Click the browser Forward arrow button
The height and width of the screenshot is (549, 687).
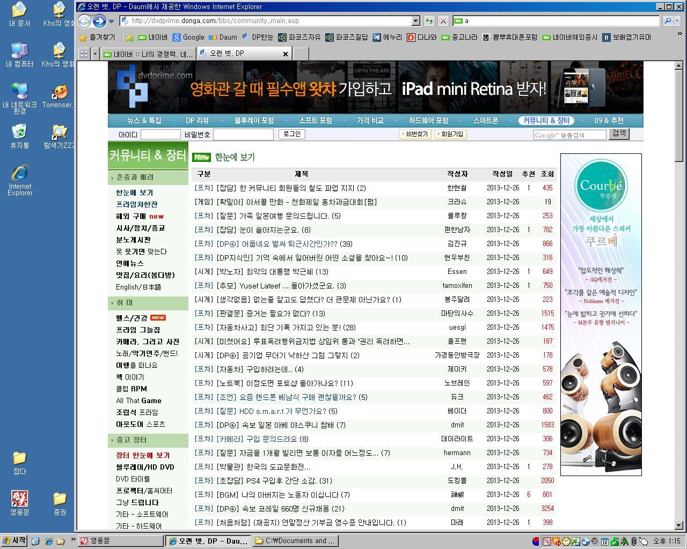point(99,21)
